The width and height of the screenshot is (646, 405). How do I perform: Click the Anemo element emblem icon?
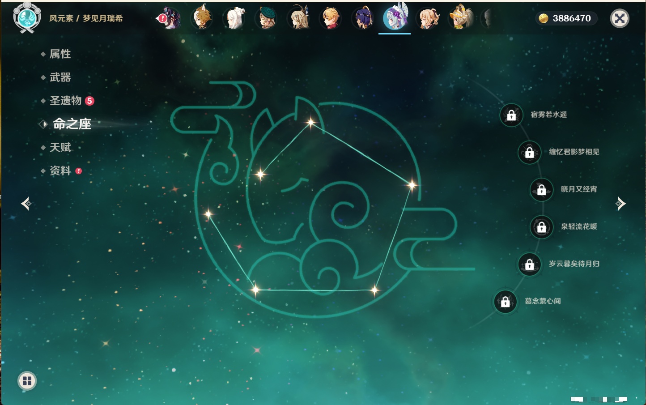point(27,17)
